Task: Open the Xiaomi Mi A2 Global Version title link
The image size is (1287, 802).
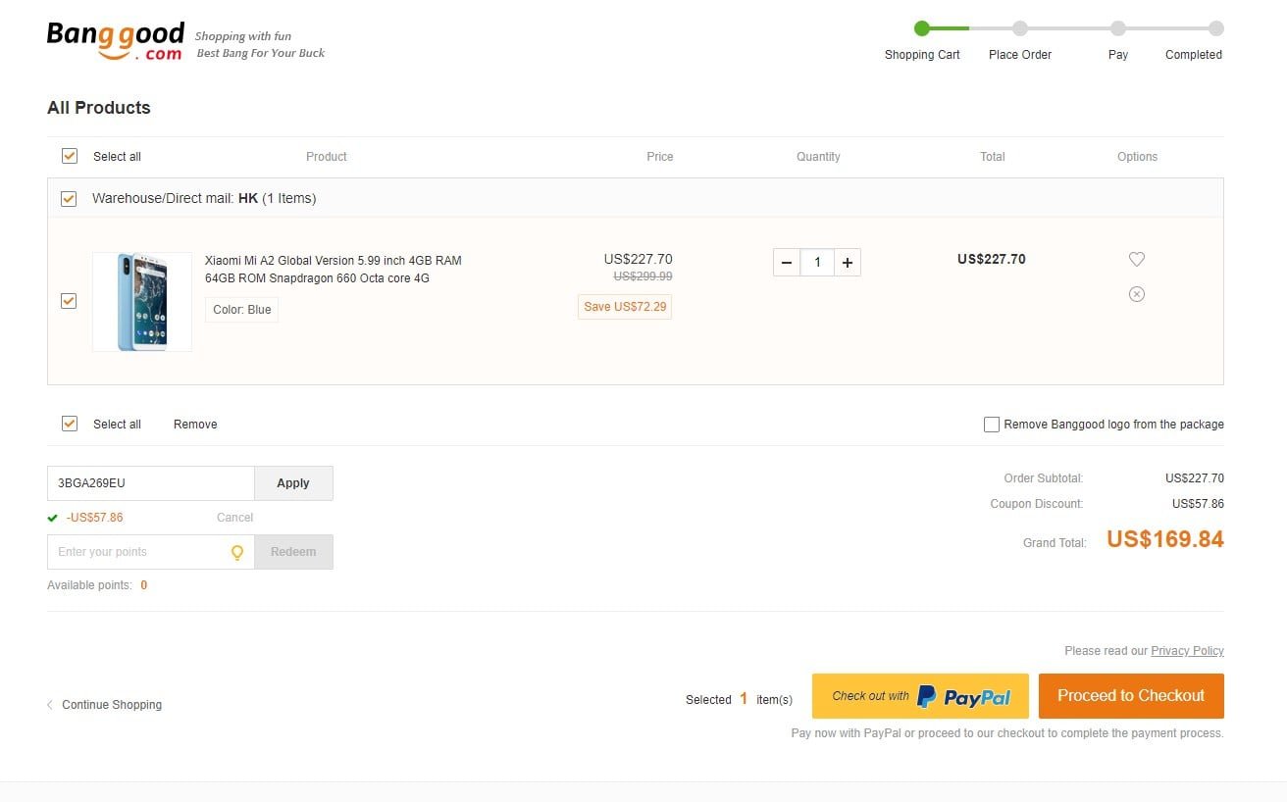Action: (x=334, y=270)
